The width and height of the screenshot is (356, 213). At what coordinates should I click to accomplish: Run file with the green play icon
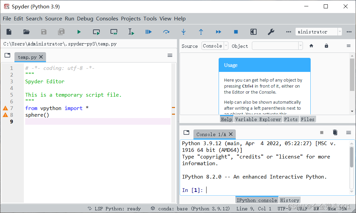79,32
